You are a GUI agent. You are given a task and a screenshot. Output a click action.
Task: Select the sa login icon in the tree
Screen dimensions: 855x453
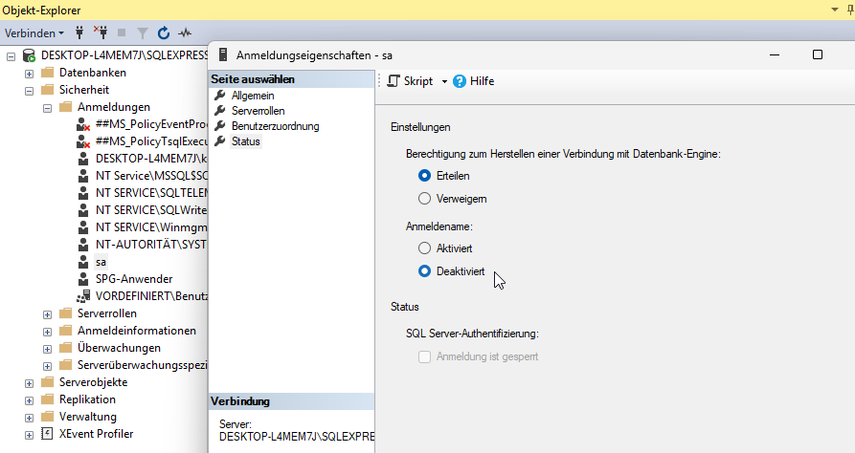point(83,261)
